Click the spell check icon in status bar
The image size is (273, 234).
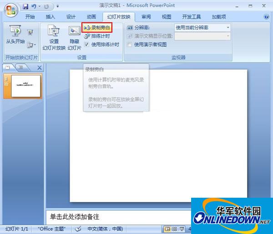78,229
